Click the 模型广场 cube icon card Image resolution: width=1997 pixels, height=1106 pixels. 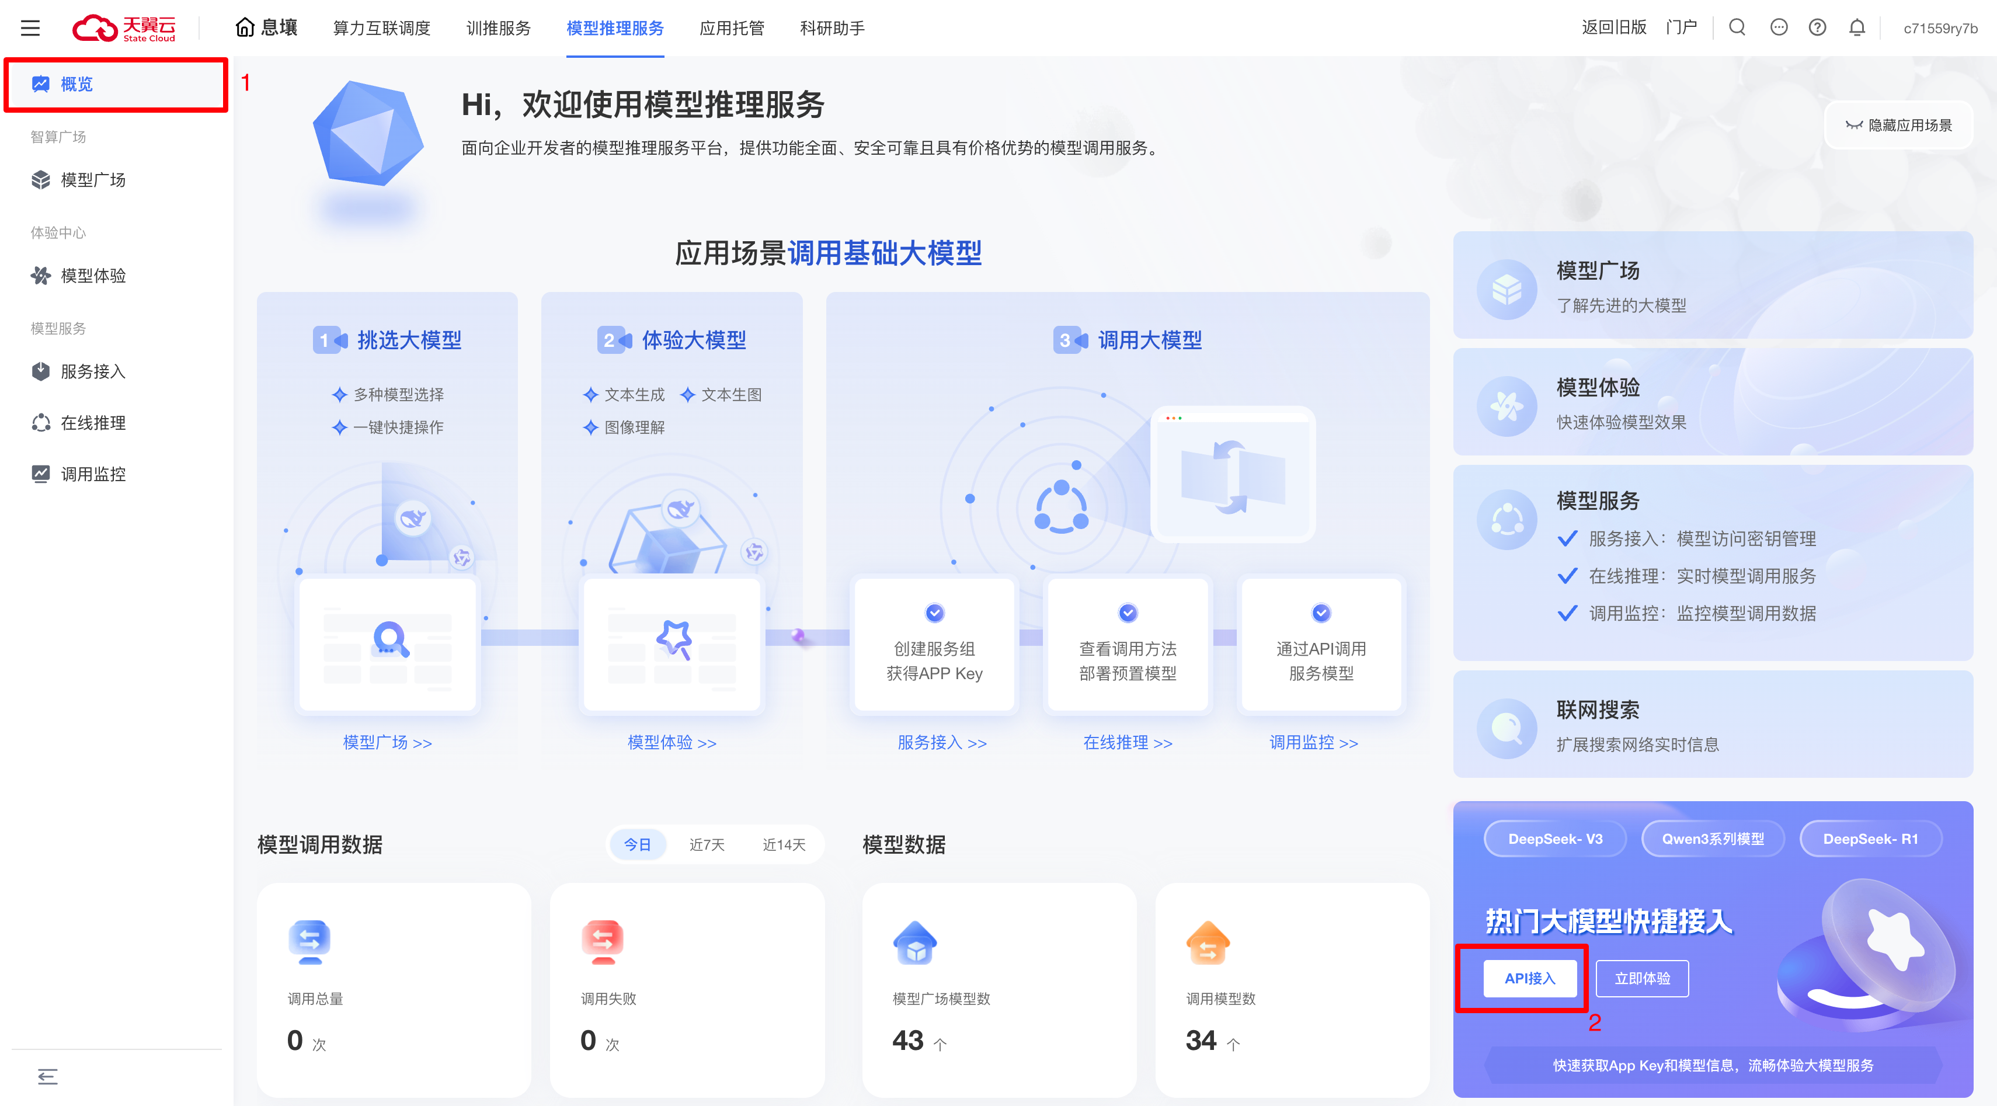point(1507,289)
